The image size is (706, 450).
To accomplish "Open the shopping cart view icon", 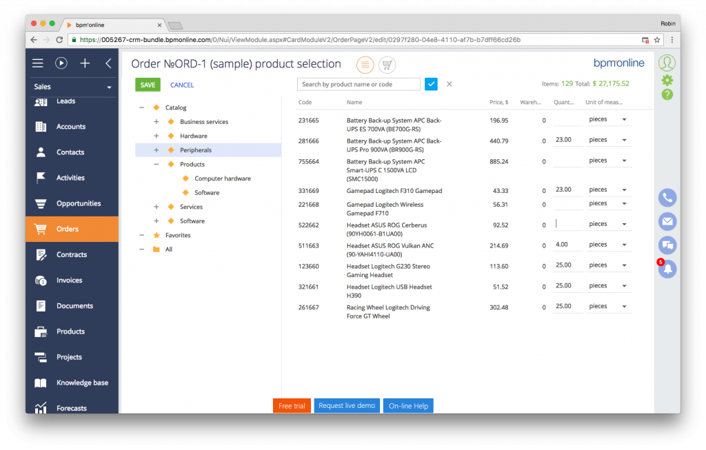I will (x=387, y=65).
